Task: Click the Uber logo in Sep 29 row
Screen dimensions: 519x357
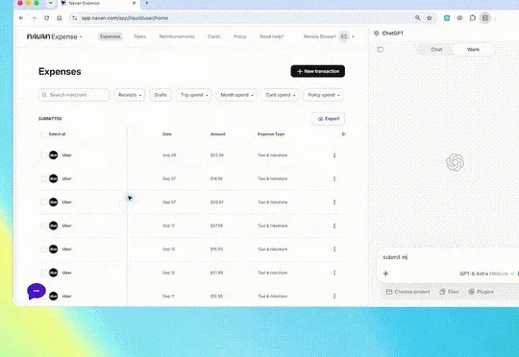Action: tap(53, 155)
